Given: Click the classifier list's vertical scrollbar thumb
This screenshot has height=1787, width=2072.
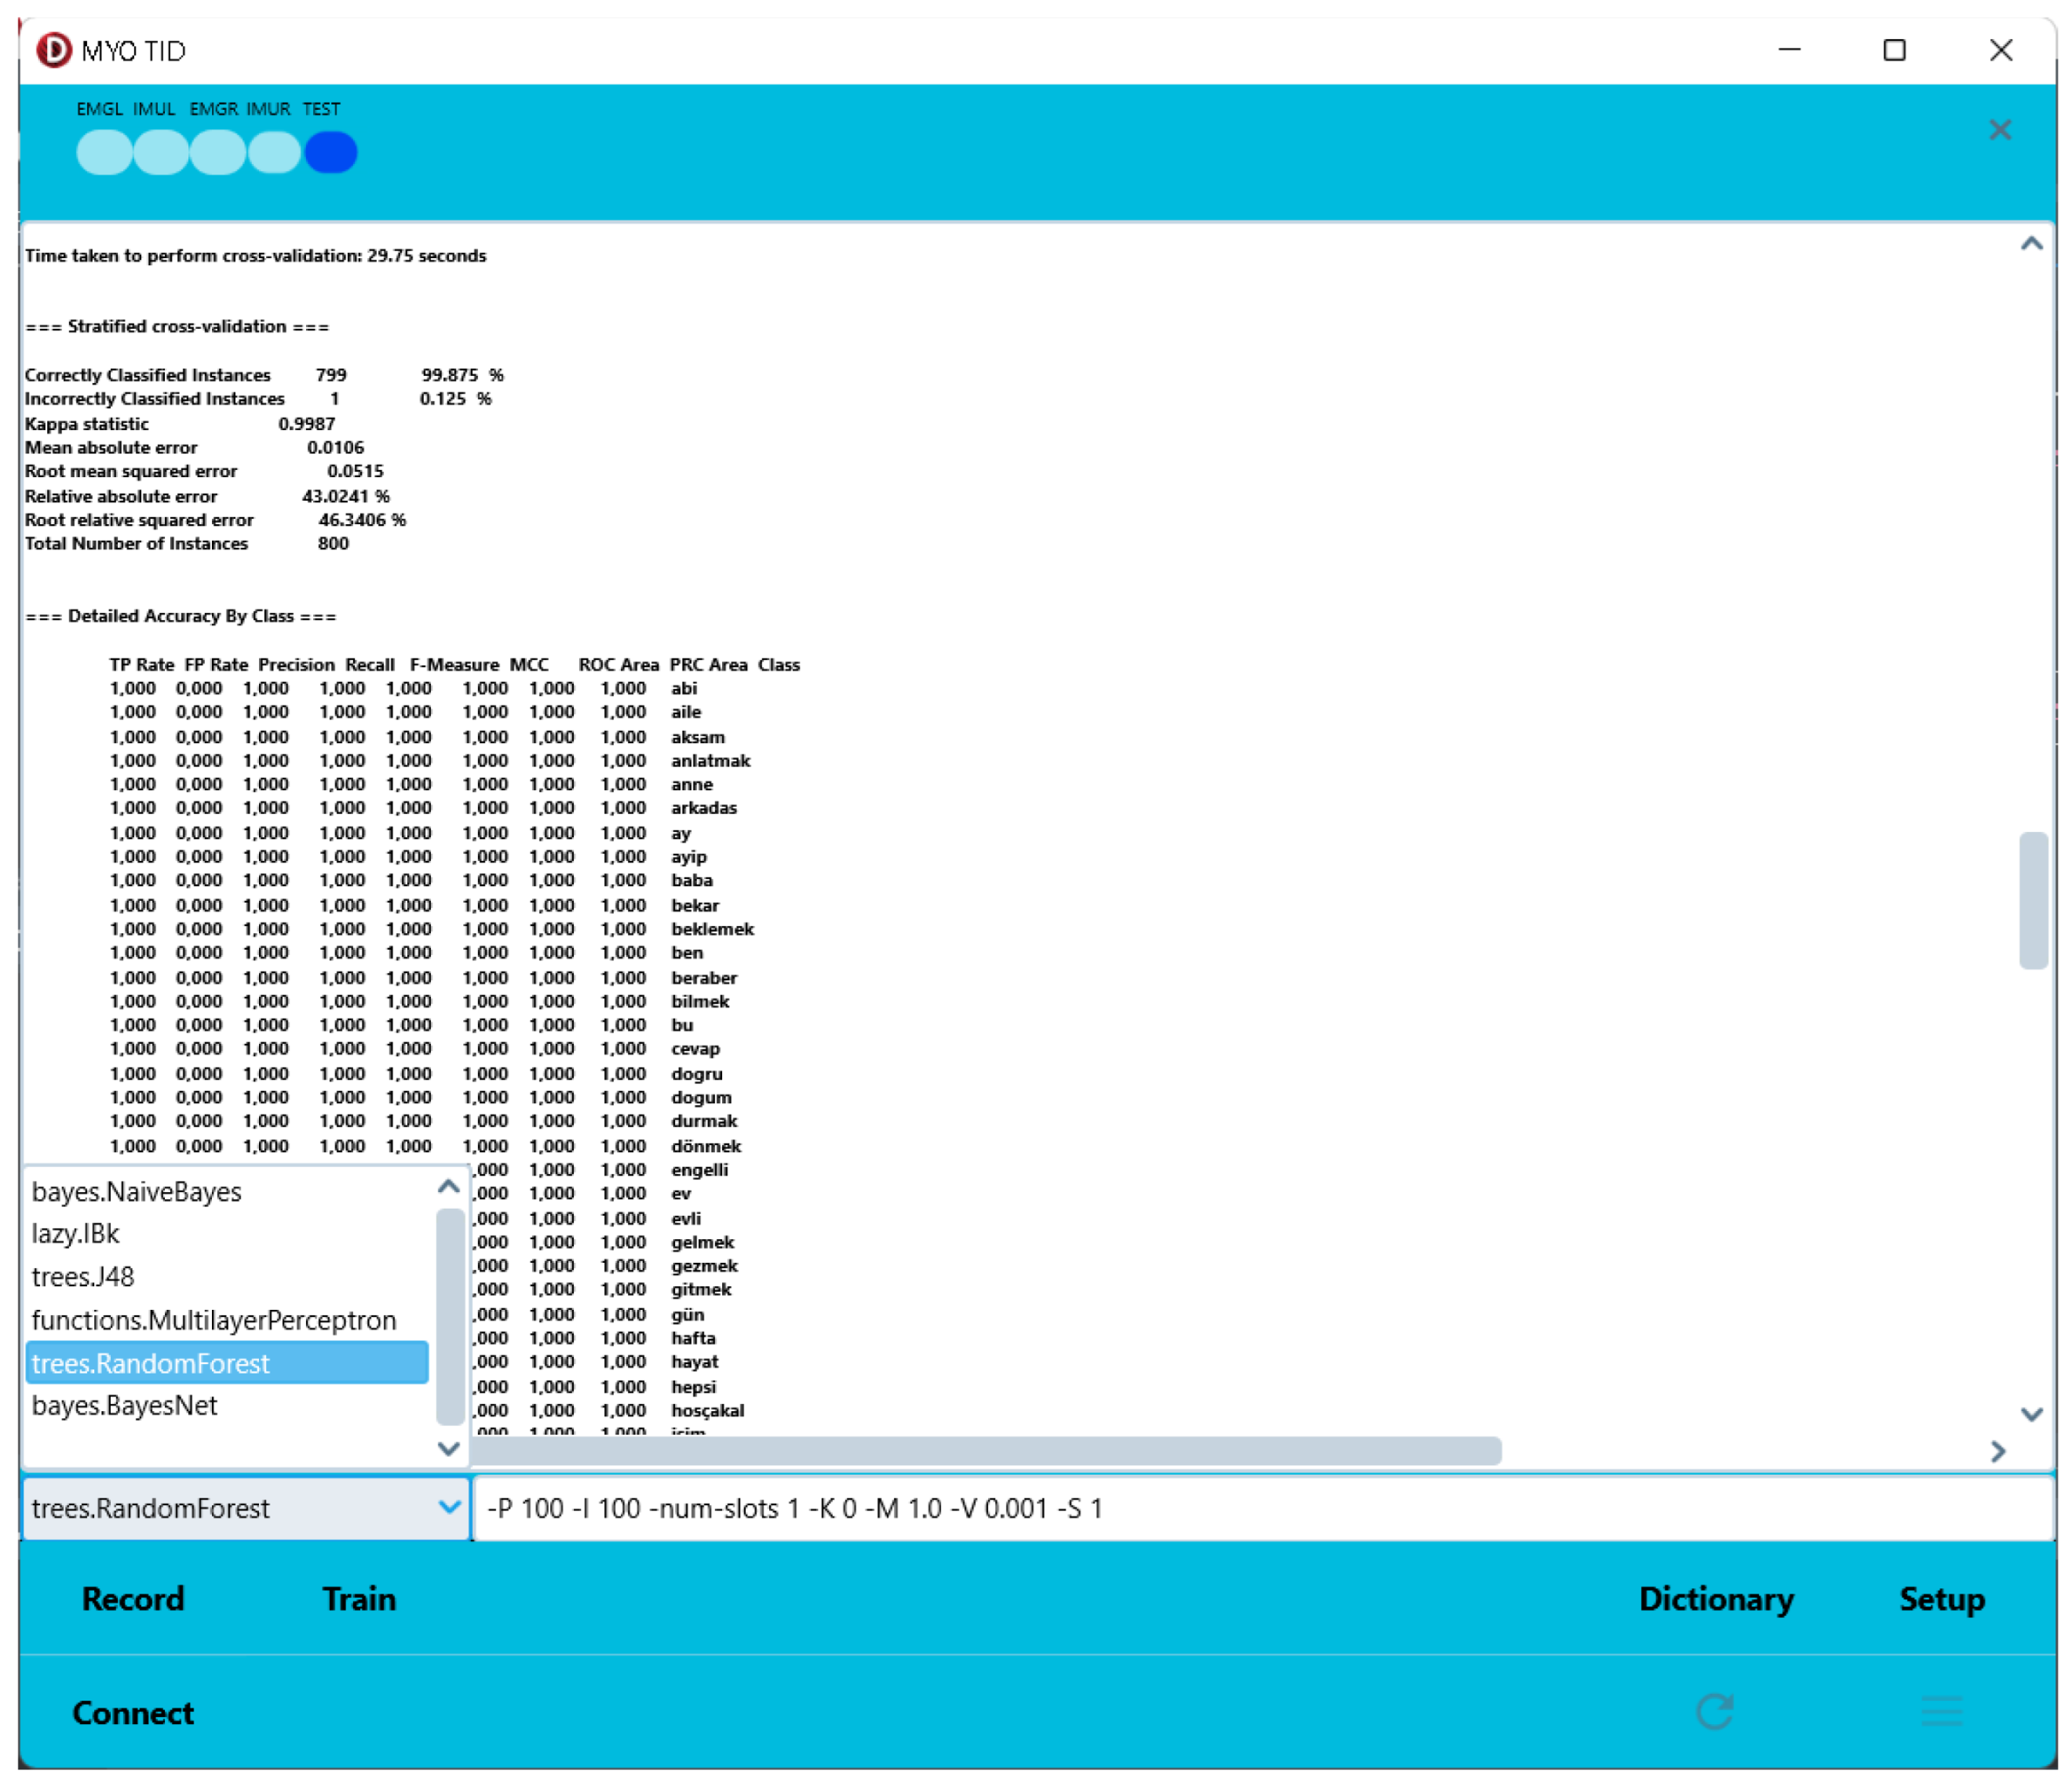Looking at the screenshot, I should [x=449, y=1316].
